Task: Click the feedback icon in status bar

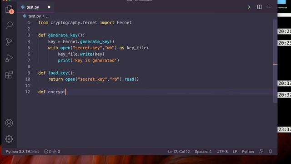Action: pos(261,152)
